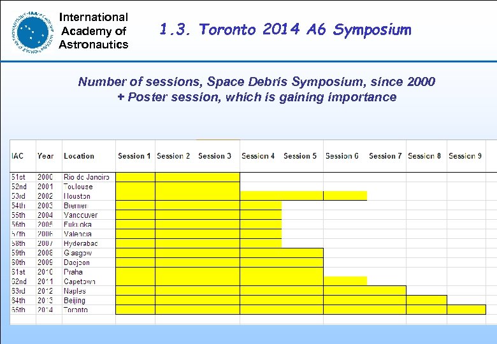This screenshot has width=497, height=344.
Task: Click the "Session 8" column header
Action: [424, 156]
